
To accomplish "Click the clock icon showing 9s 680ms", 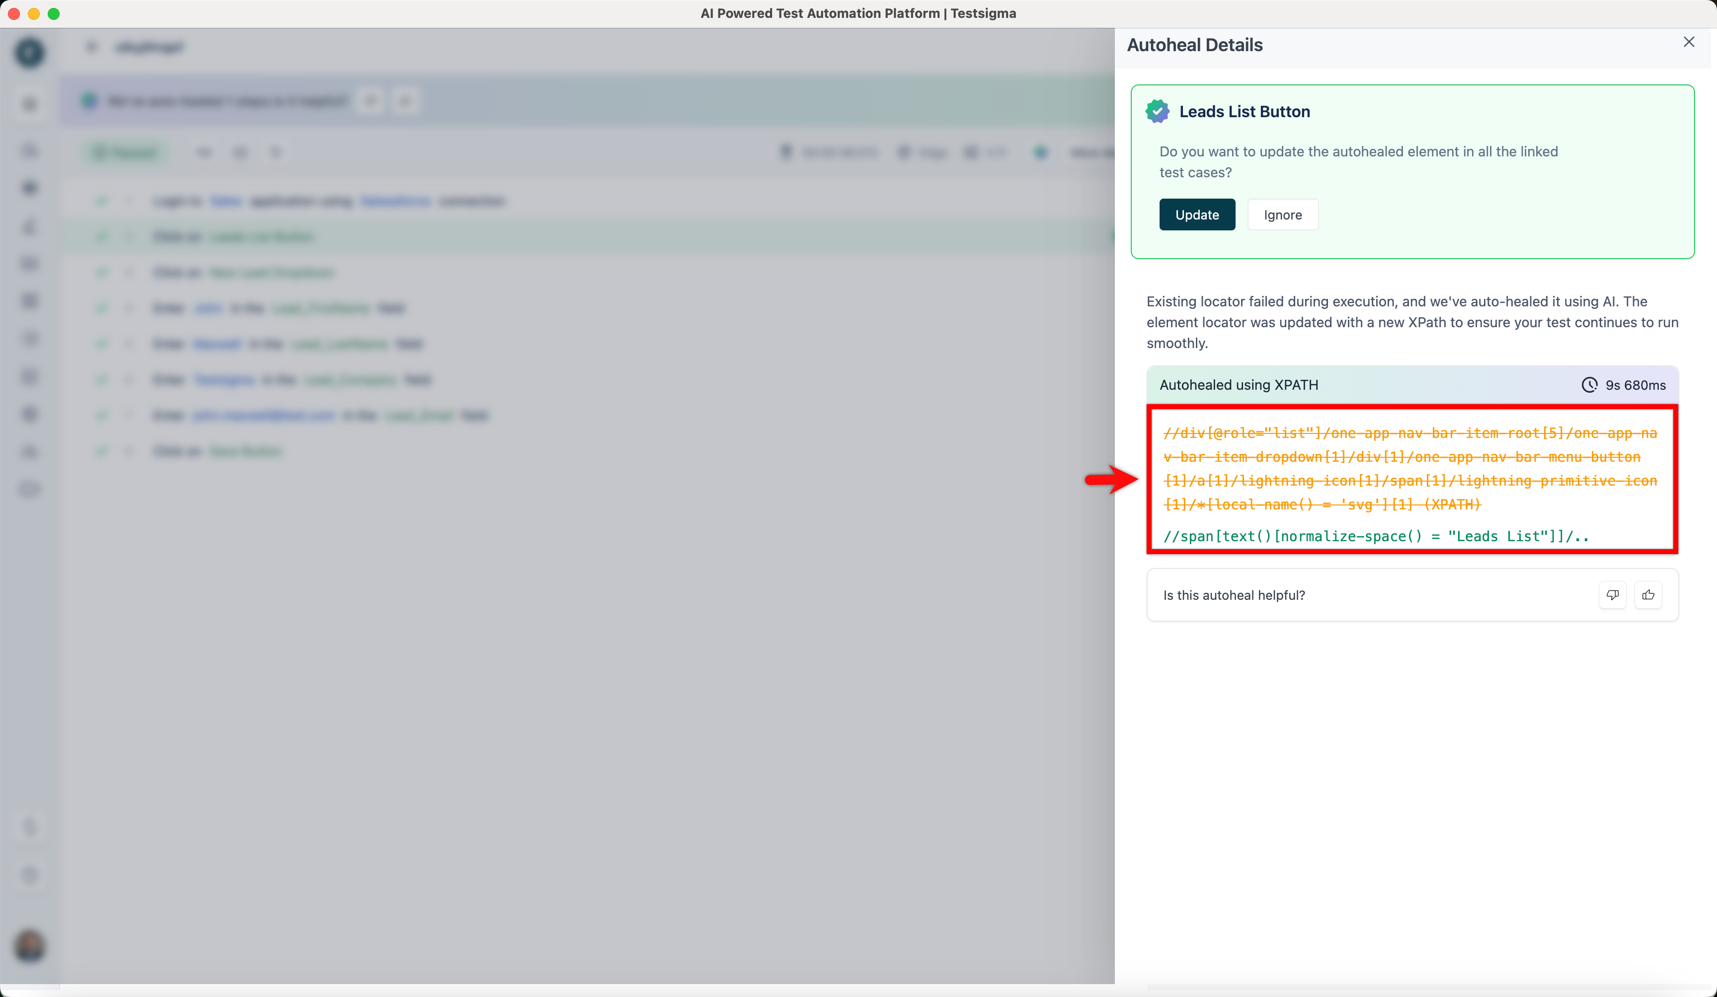I will 1589,385.
